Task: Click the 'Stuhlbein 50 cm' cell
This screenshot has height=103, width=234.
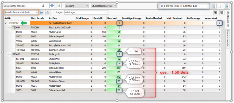Action: click(62, 81)
